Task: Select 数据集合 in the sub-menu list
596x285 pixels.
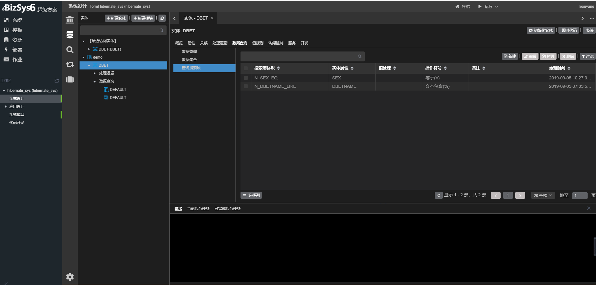Action: (189, 60)
